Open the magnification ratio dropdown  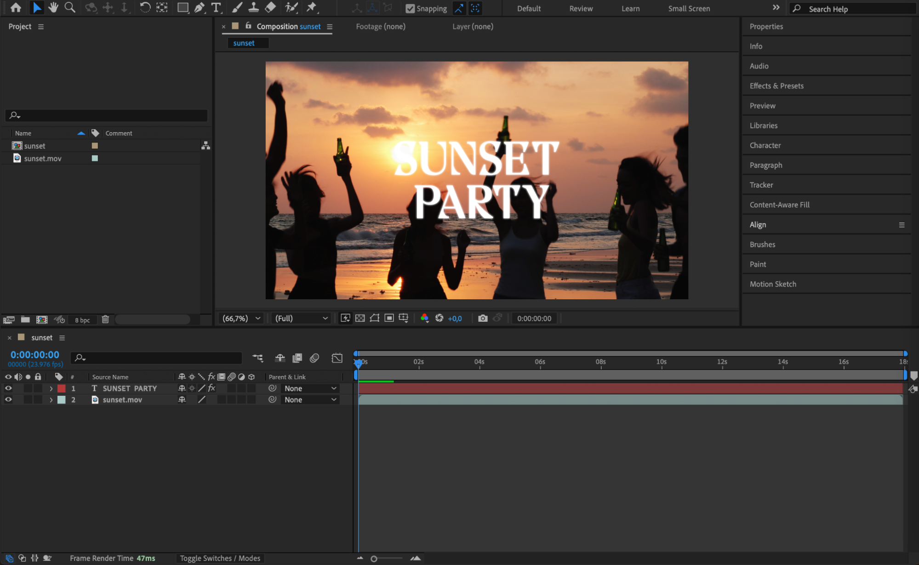coord(241,318)
